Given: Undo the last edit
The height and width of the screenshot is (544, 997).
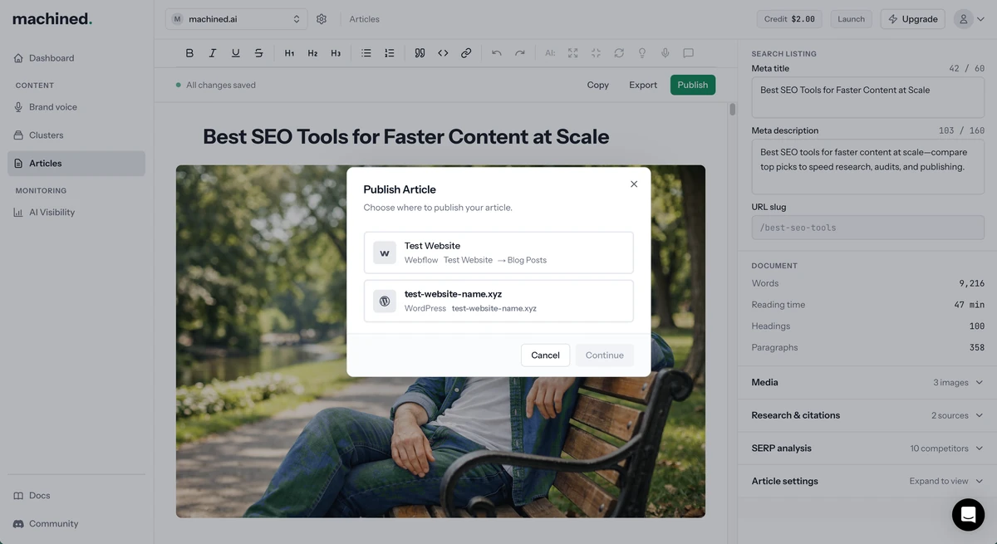Looking at the screenshot, I should tap(497, 53).
